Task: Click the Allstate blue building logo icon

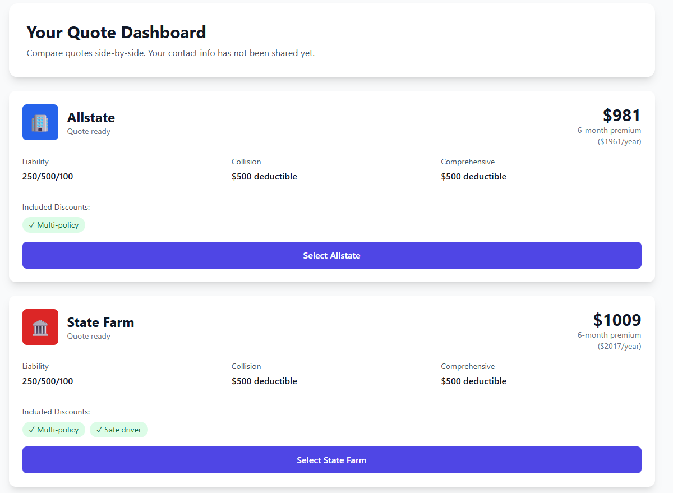Action: [40, 122]
